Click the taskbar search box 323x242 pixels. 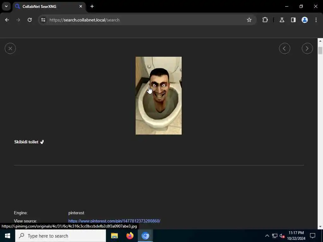tap(61, 236)
